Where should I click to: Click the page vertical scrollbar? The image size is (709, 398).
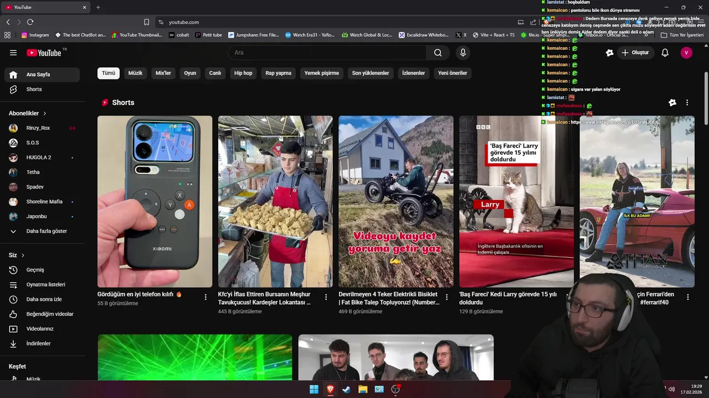point(706,98)
